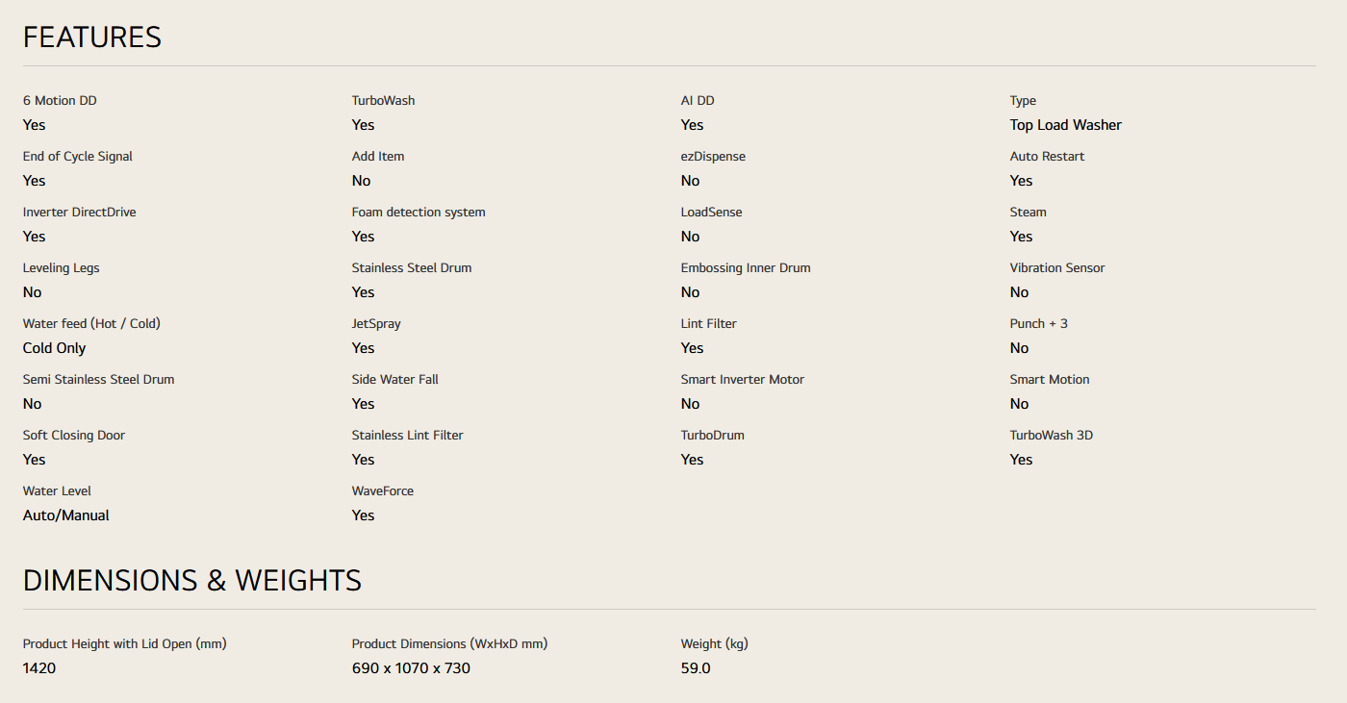Click the DIMENSIONS & WEIGHTS heading
This screenshot has height=703, width=1347.
(x=192, y=581)
